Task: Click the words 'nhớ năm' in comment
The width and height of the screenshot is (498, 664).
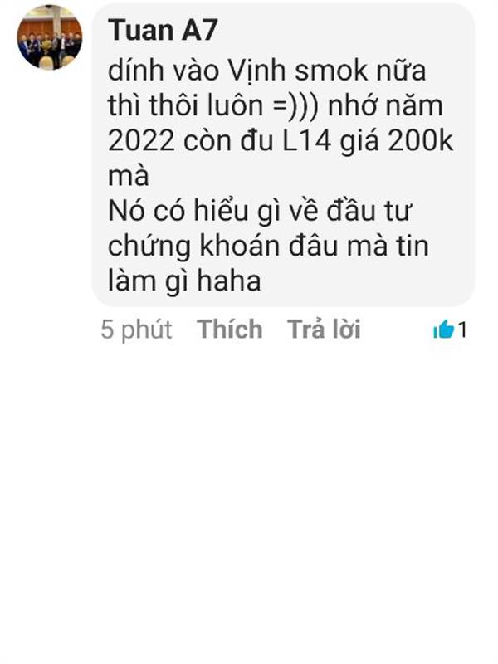Action: coord(385,105)
